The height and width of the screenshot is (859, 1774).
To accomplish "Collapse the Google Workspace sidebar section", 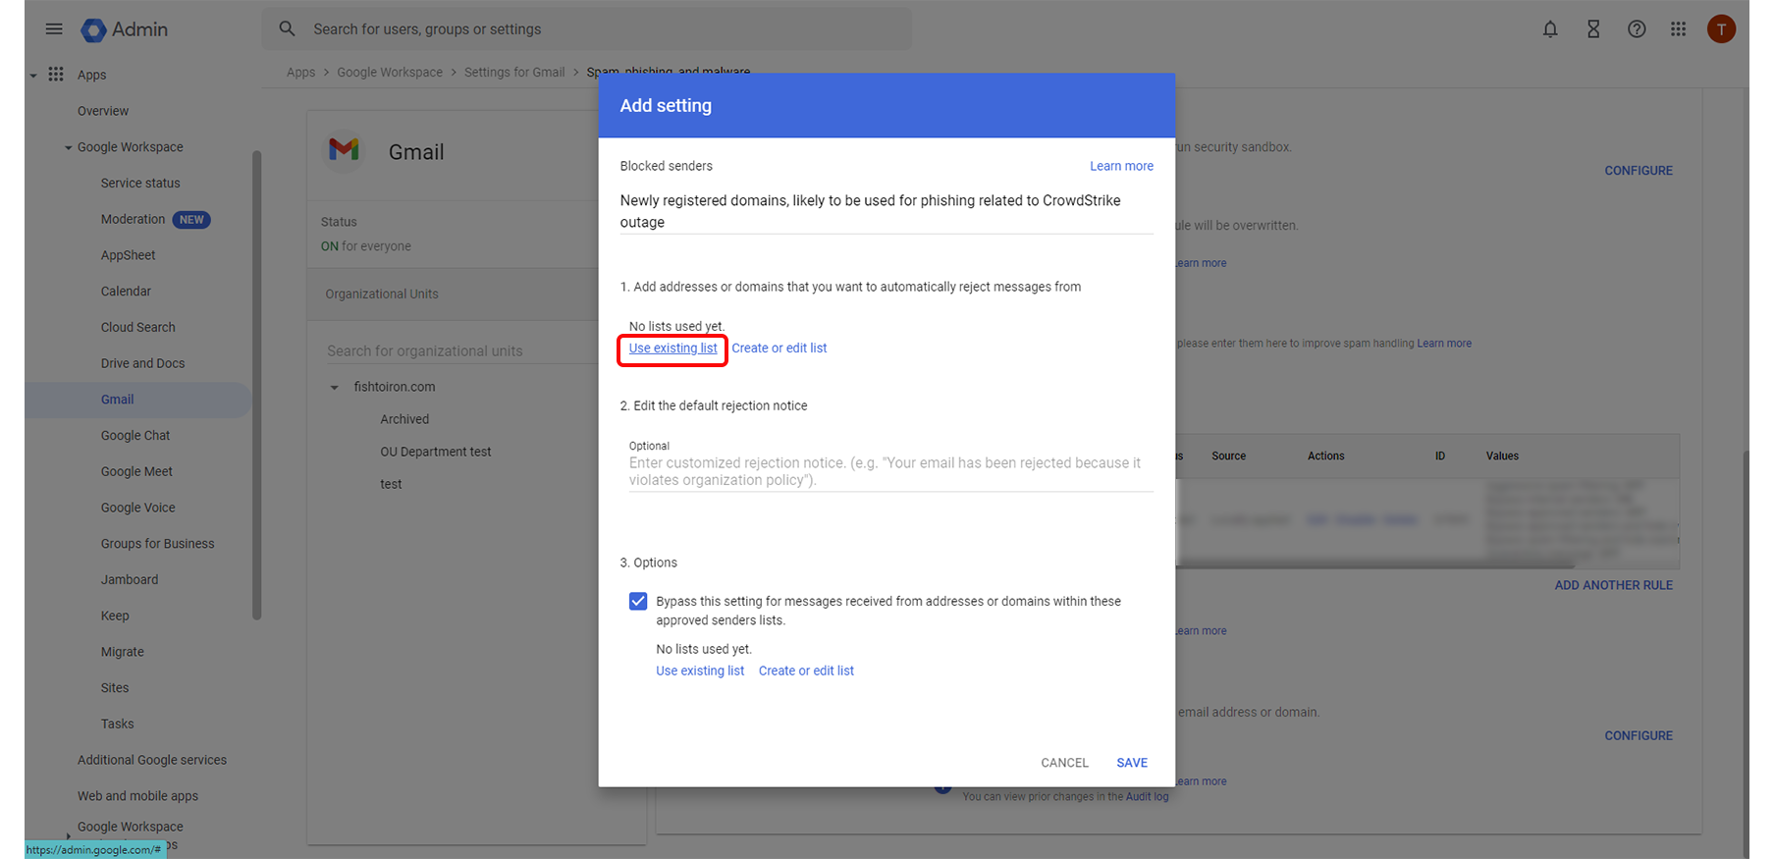I will [x=68, y=147].
